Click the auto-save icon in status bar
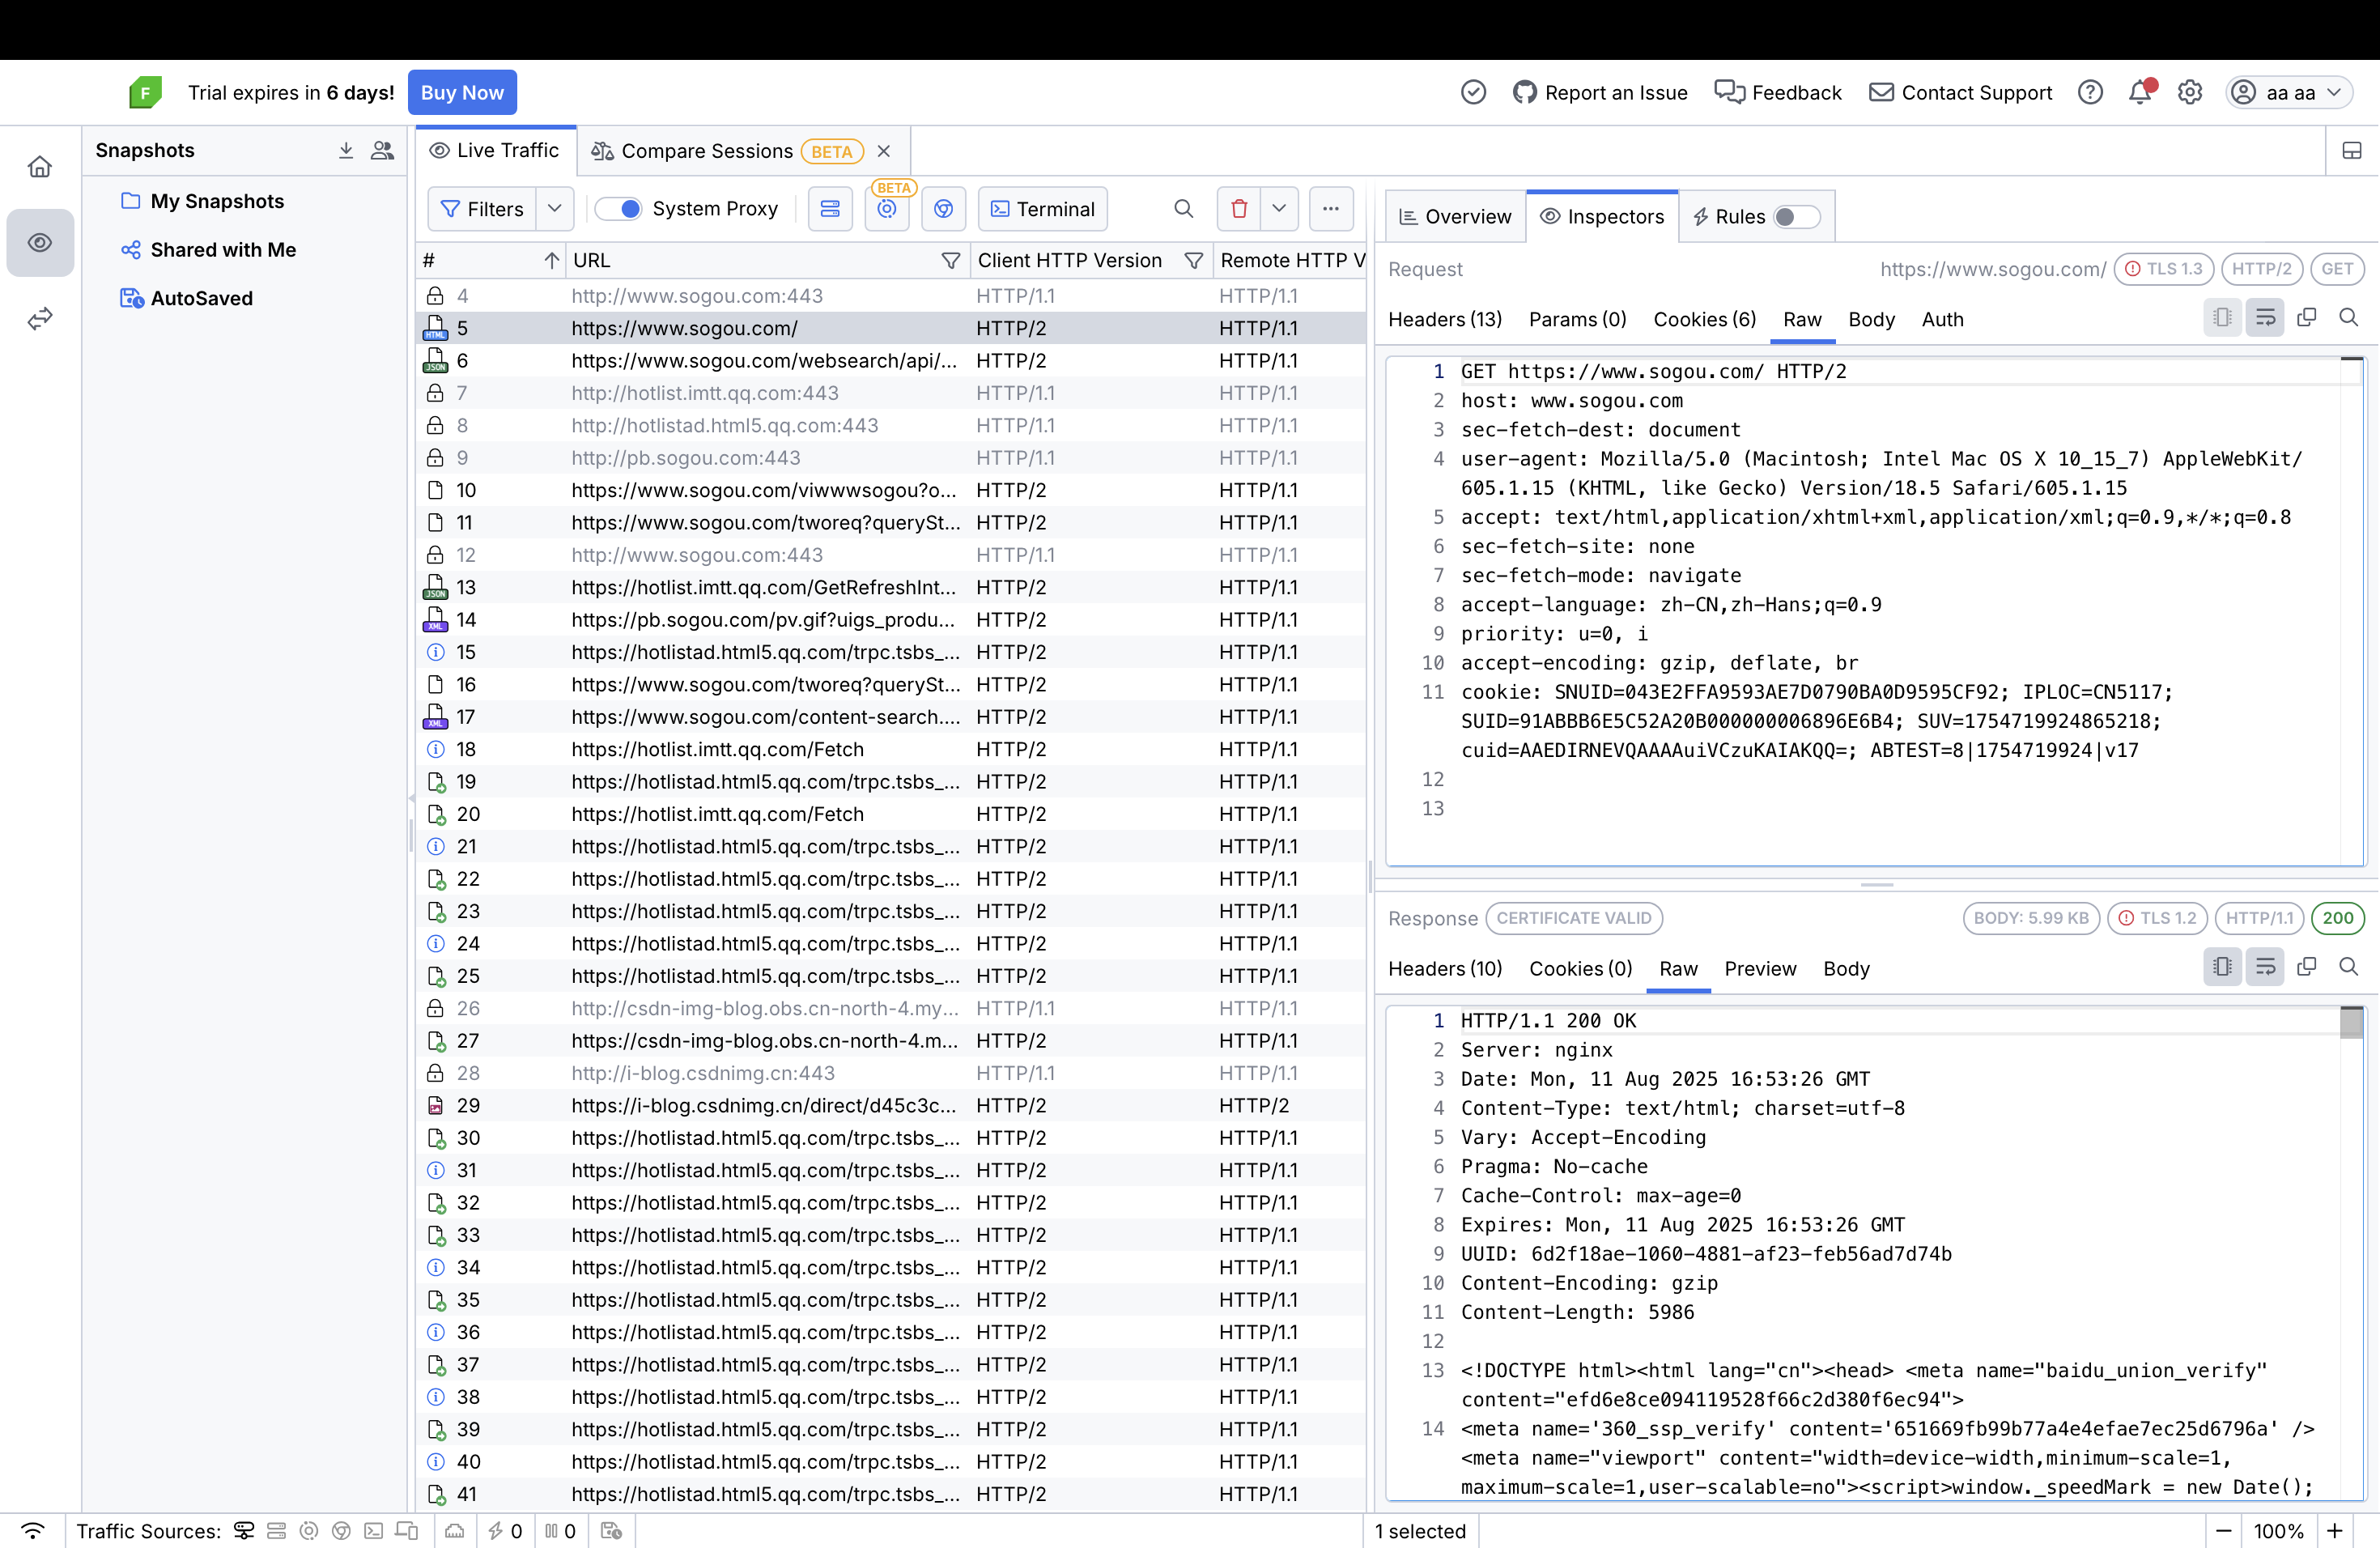Screen dimensions: 2380x1548 tap(611, 1530)
